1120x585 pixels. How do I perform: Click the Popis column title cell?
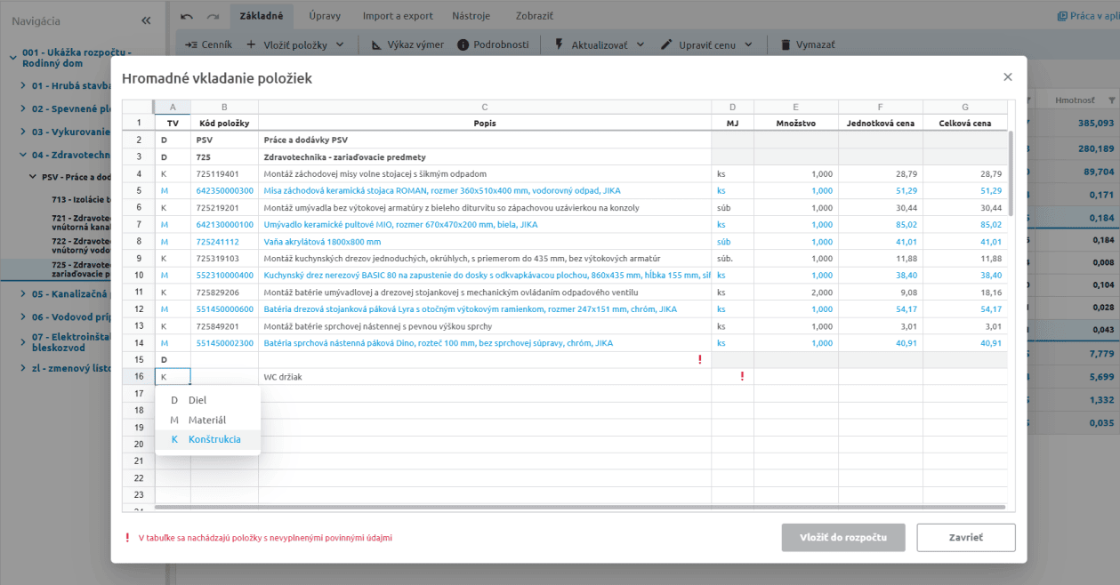[x=485, y=123]
